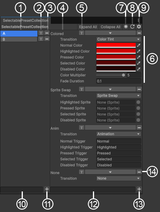The image size is (160, 212).
Task: Click the Colored entry label
Action: tap(57, 34)
